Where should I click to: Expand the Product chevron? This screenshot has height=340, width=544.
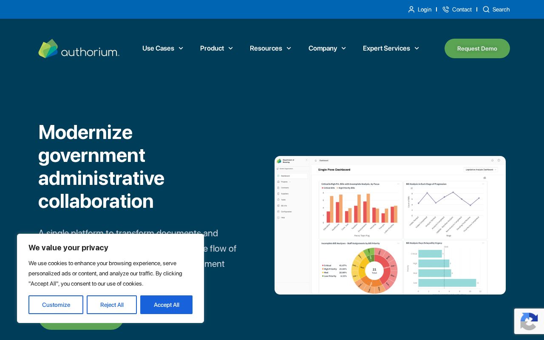click(x=230, y=48)
